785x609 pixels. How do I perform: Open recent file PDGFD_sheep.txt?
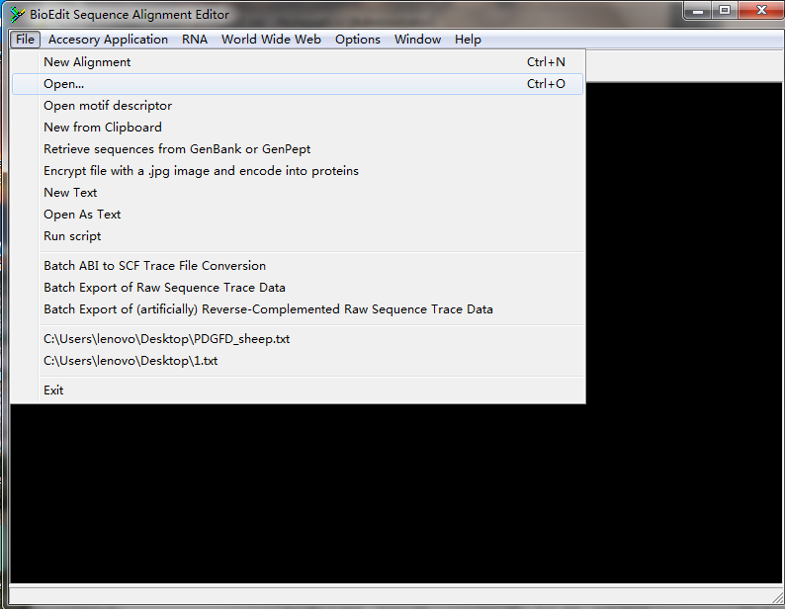coord(298,339)
